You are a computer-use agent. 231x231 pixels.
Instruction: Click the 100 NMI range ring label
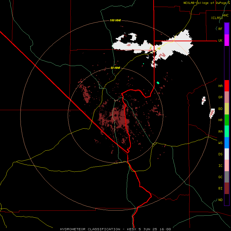click(115, 20)
